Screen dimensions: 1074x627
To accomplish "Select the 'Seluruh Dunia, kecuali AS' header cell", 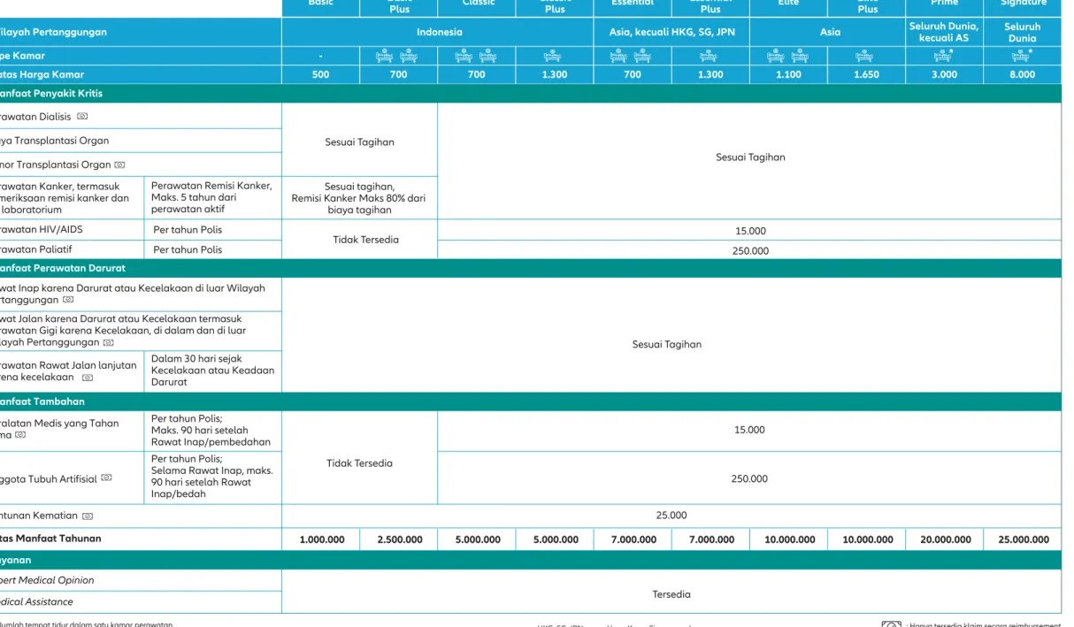I will click(x=944, y=32).
